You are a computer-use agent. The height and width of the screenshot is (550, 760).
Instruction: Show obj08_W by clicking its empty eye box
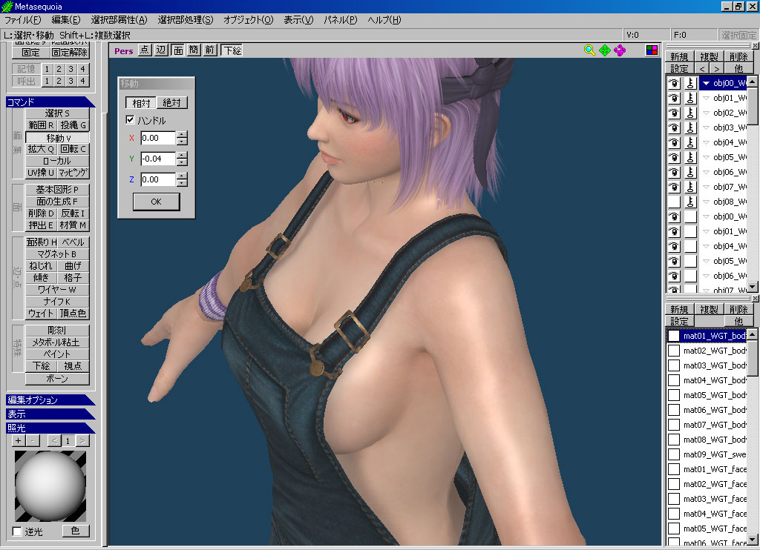point(674,202)
